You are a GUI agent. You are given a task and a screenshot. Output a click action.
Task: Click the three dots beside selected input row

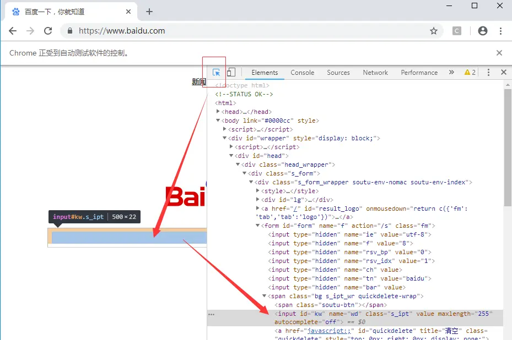click(211, 315)
